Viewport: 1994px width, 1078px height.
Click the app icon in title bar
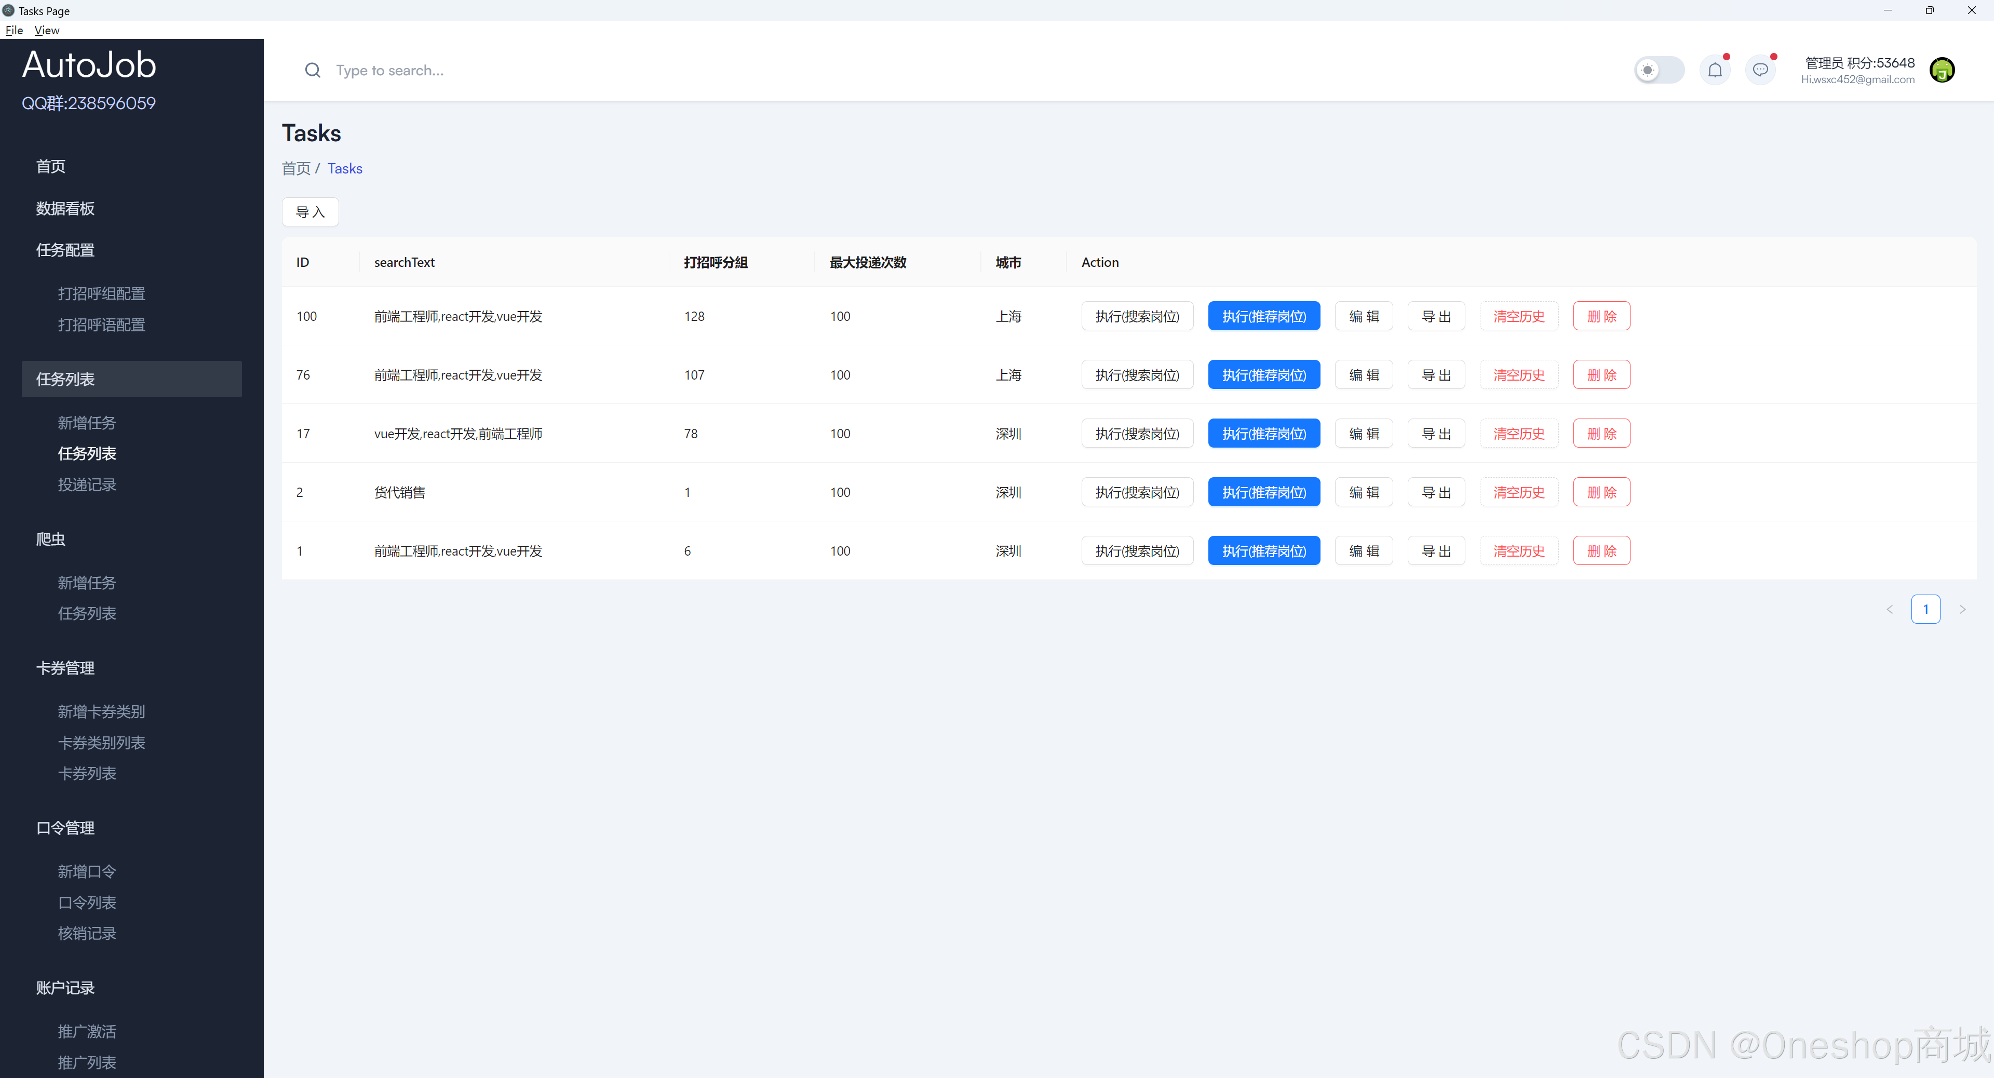8,10
